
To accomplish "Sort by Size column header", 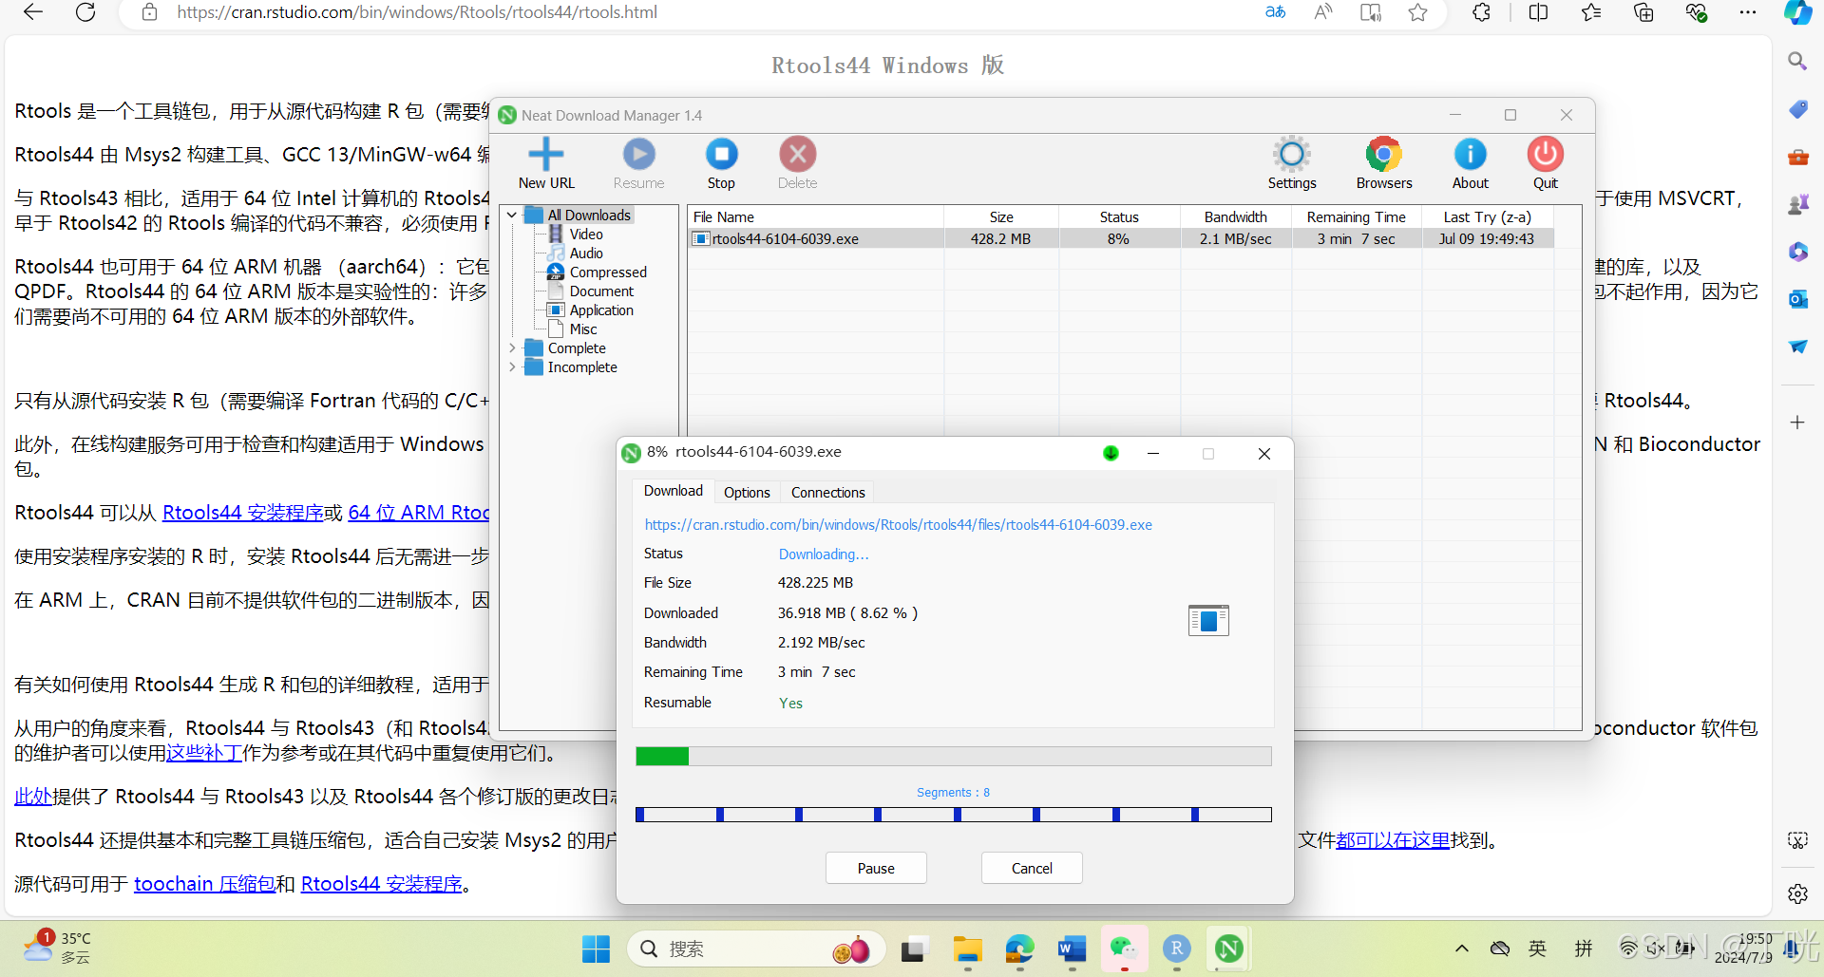I will pyautogui.click(x=1001, y=217).
